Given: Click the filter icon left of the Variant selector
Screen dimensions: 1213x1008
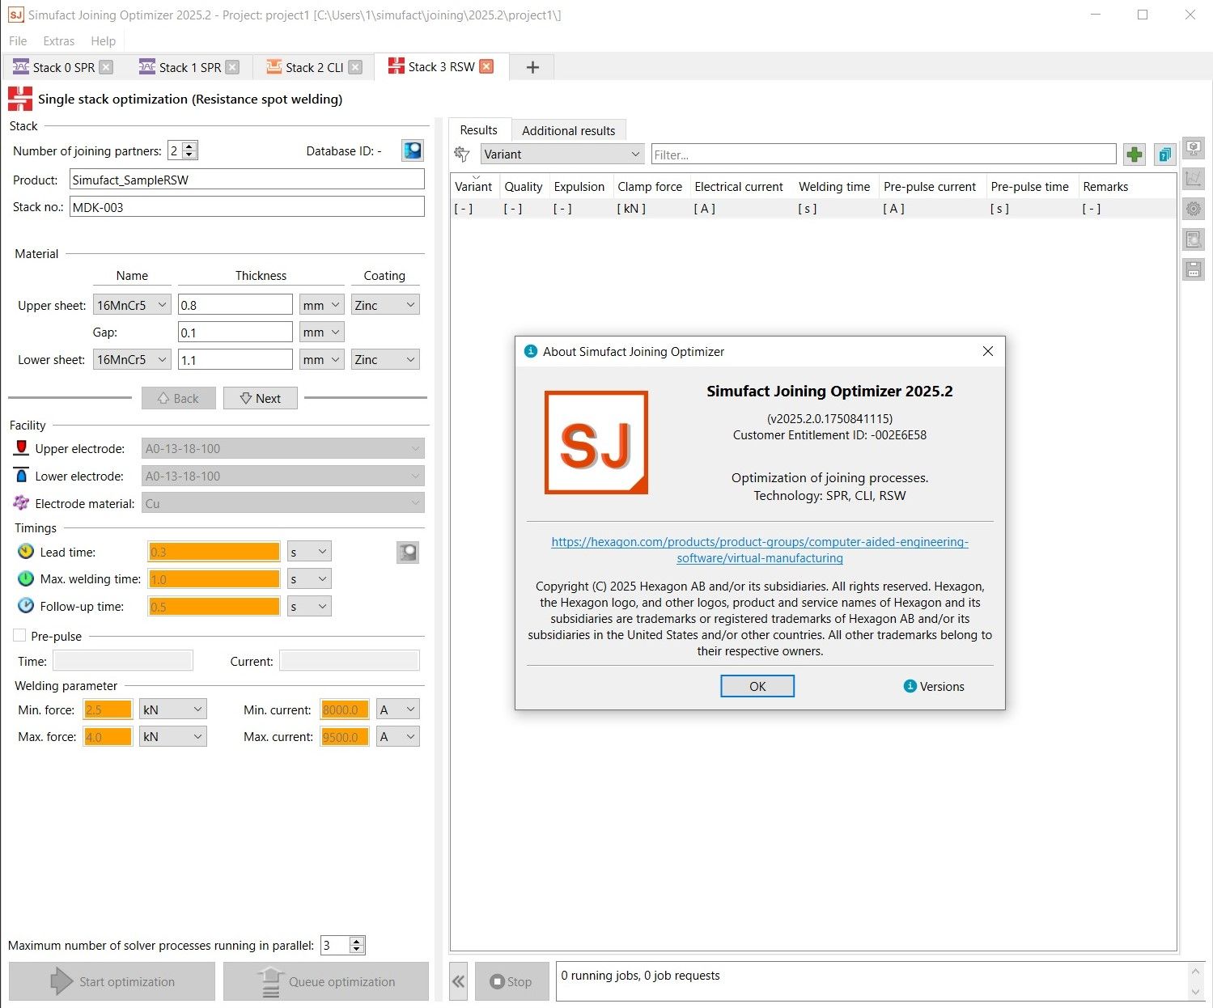Looking at the screenshot, I should [461, 154].
